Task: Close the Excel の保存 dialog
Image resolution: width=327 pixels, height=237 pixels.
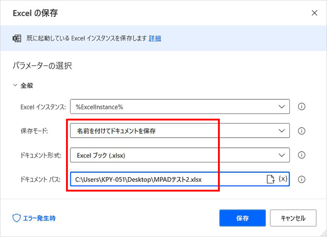Action: pyautogui.click(x=314, y=13)
